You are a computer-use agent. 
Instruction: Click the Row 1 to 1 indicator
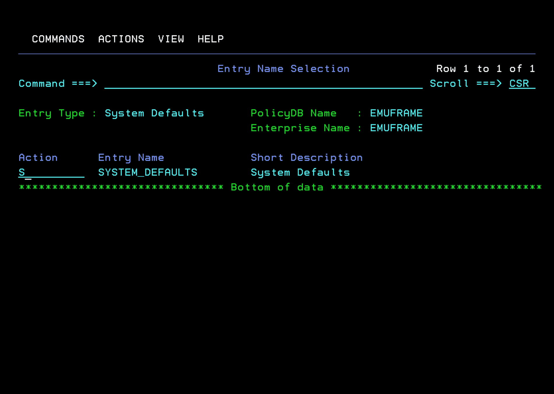pyautogui.click(x=485, y=69)
